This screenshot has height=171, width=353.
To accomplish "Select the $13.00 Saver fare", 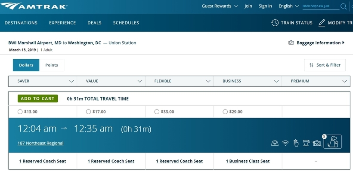I will click(20, 112).
